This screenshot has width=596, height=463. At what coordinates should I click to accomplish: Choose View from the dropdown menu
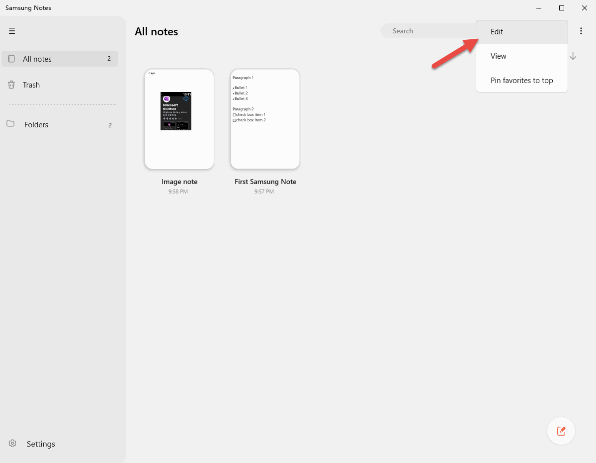point(522,56)
